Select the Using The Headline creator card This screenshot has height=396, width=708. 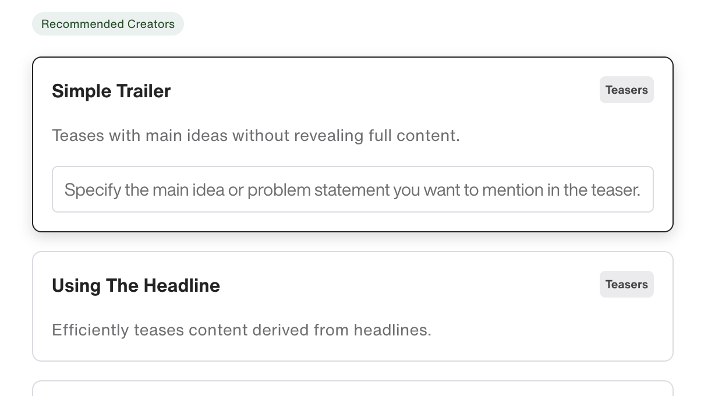(352, 306)
